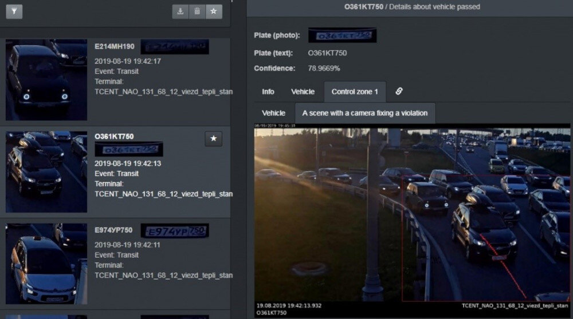This screenshot has height=319, width=573.
Task: Click timestamp 2019-08-19 19:42:13
Action: [128, 164]
